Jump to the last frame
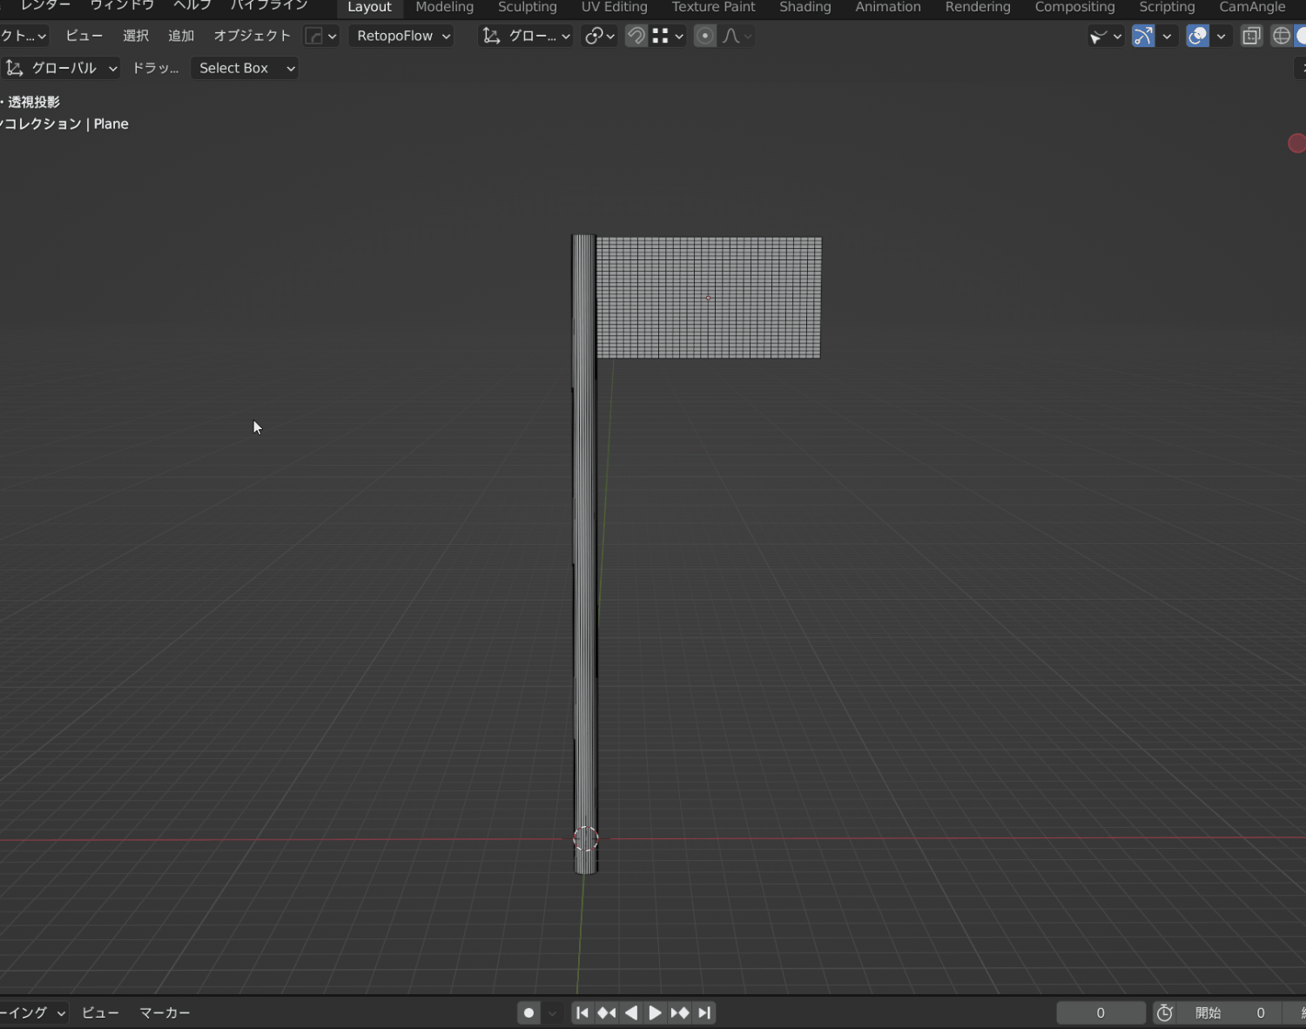1306x1029 pixels. click(704, 1012)
